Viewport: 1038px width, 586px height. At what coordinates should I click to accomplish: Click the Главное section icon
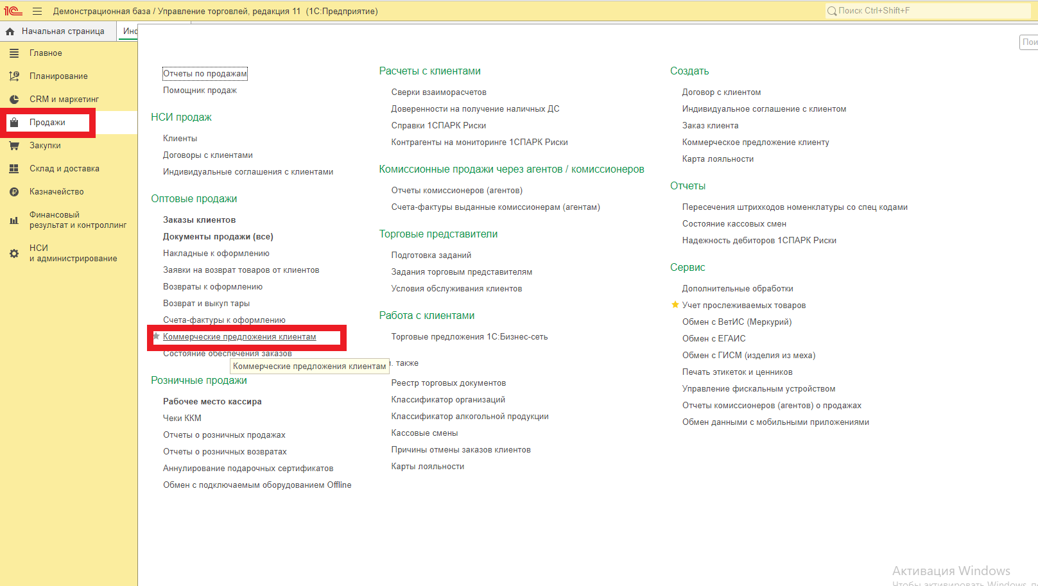click(x=14, y=53)
